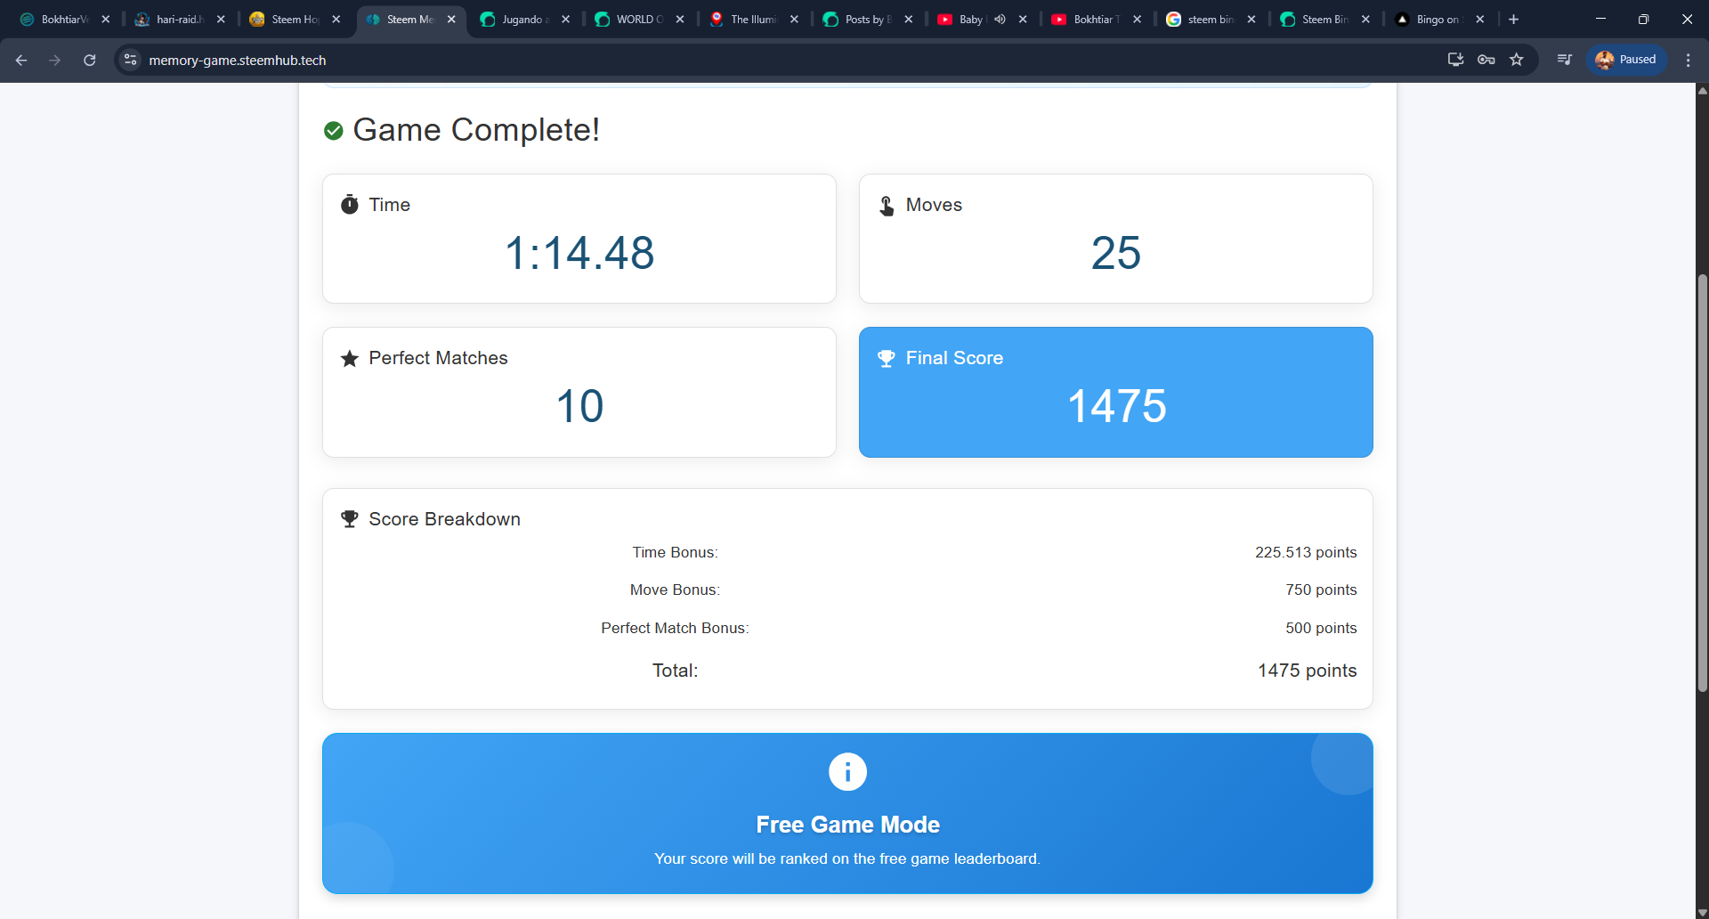Click the Final Score card
This screenshot has width=1709, height=919.
(x=1115, y=392)
